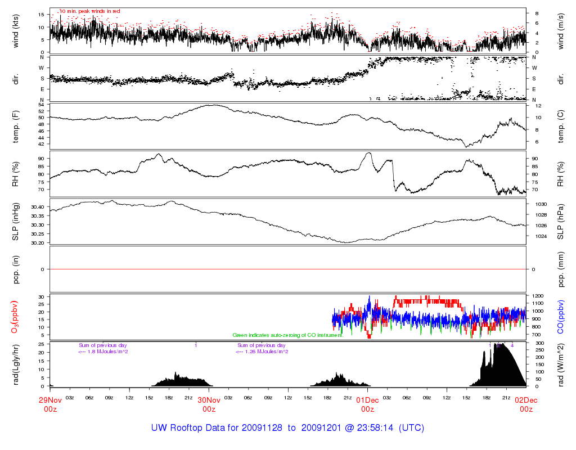Click the black solar radiation peak on 01Dec
Viewport: 576px width, 450px height.
point(502,366)
